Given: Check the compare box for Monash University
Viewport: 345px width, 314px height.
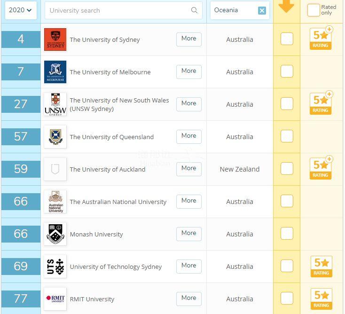Looking at the screenshot, I should pyautogui.click(x=287, y=234).
